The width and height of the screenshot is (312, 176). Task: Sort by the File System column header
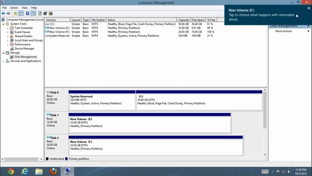click(x=98, y=20)
